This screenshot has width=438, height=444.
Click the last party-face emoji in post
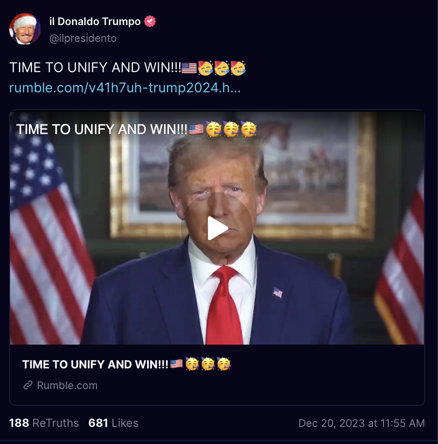[x=238, y=68]
